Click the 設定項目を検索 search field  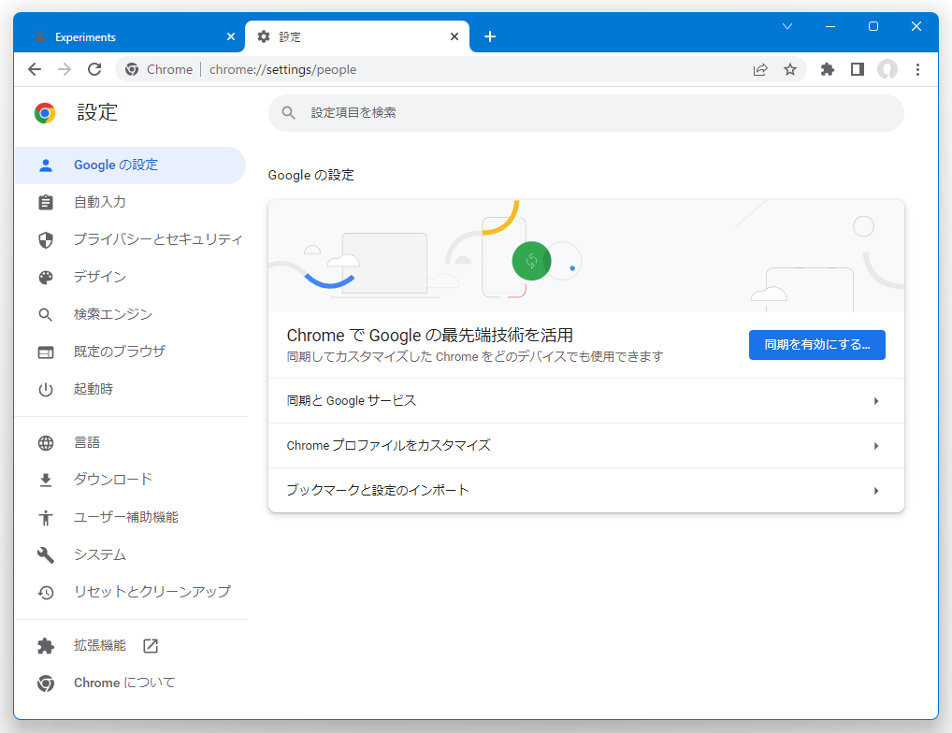pyautogui.click(x=586, y=113)
